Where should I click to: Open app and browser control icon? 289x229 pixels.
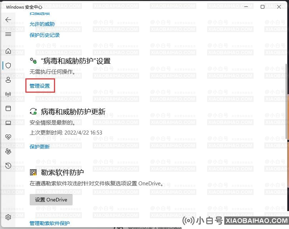click(x=8, y=108)
